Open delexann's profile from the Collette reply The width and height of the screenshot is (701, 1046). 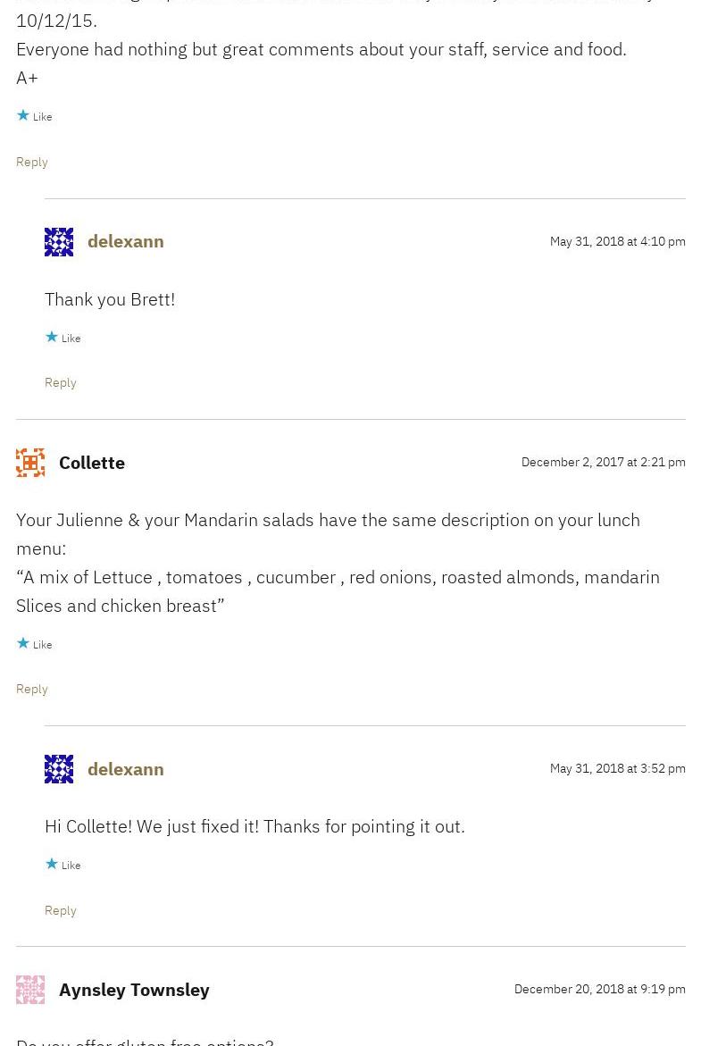[x=126, y=769]
